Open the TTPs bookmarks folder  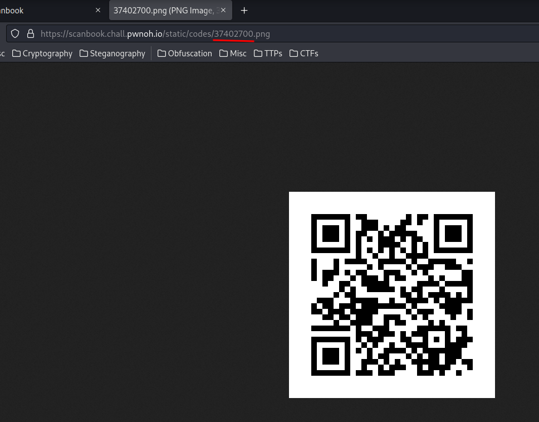point(268,54)
